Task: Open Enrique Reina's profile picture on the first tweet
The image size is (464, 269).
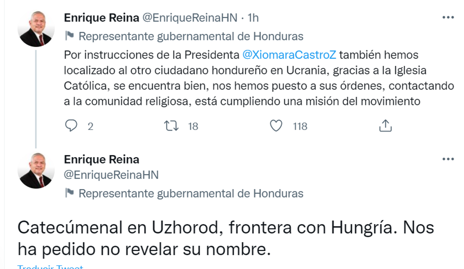Action: coord(36,27)
